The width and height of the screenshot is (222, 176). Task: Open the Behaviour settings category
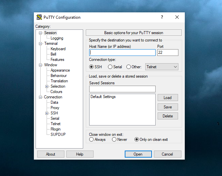59,76
